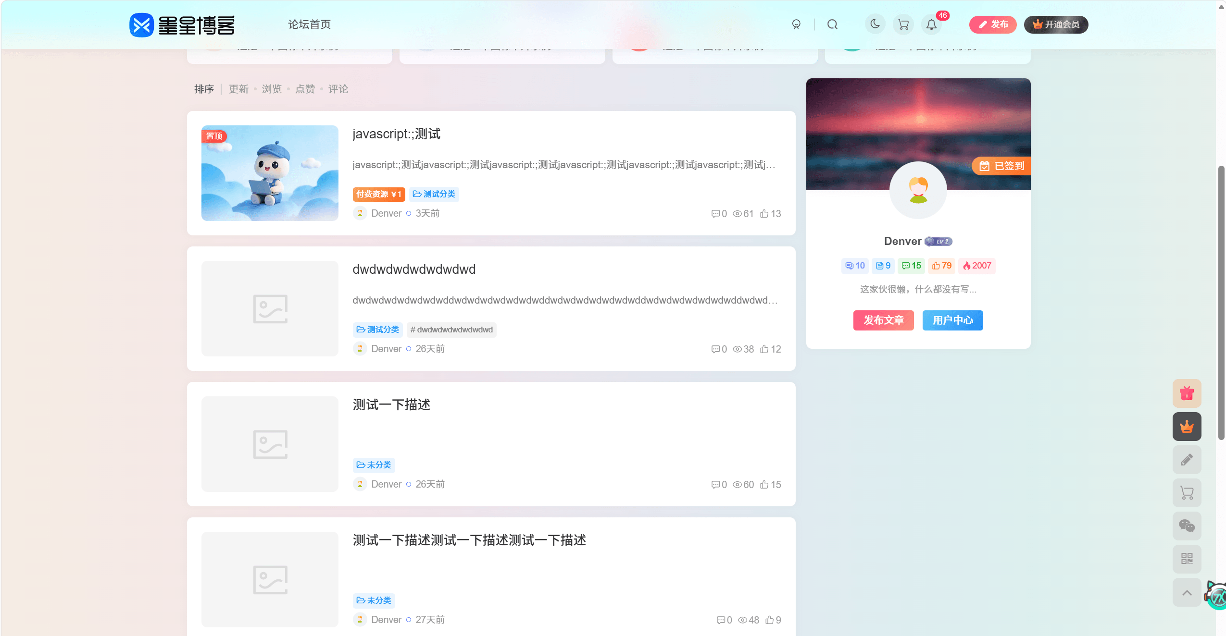
Task: Sort posts by 浏览
Action: [272, 89]
